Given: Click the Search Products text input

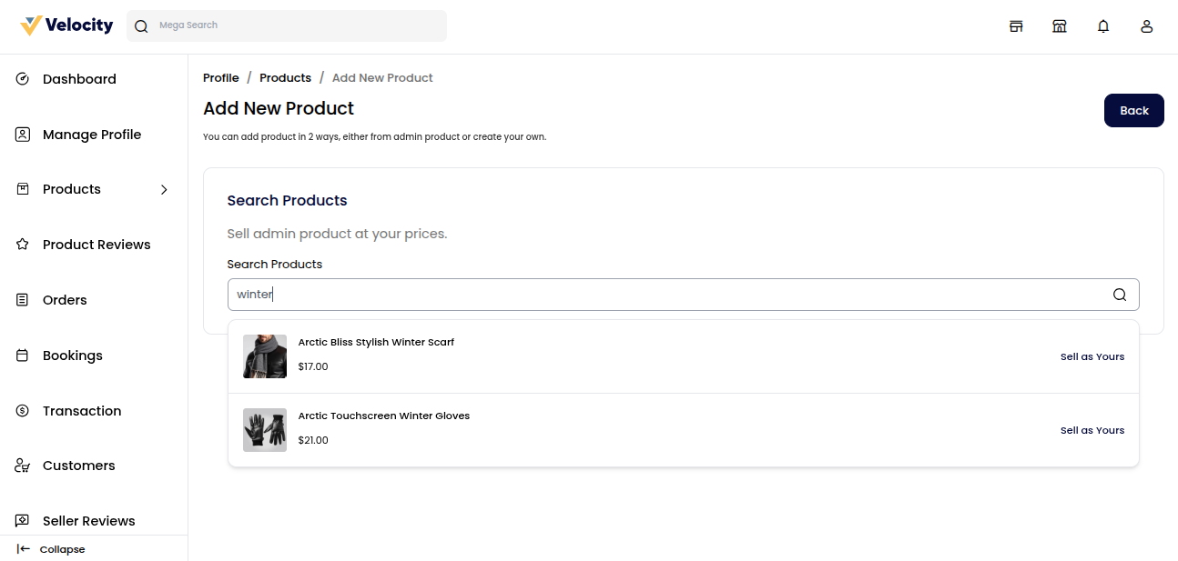Looking at the screenshot, I should click(665, 295).
